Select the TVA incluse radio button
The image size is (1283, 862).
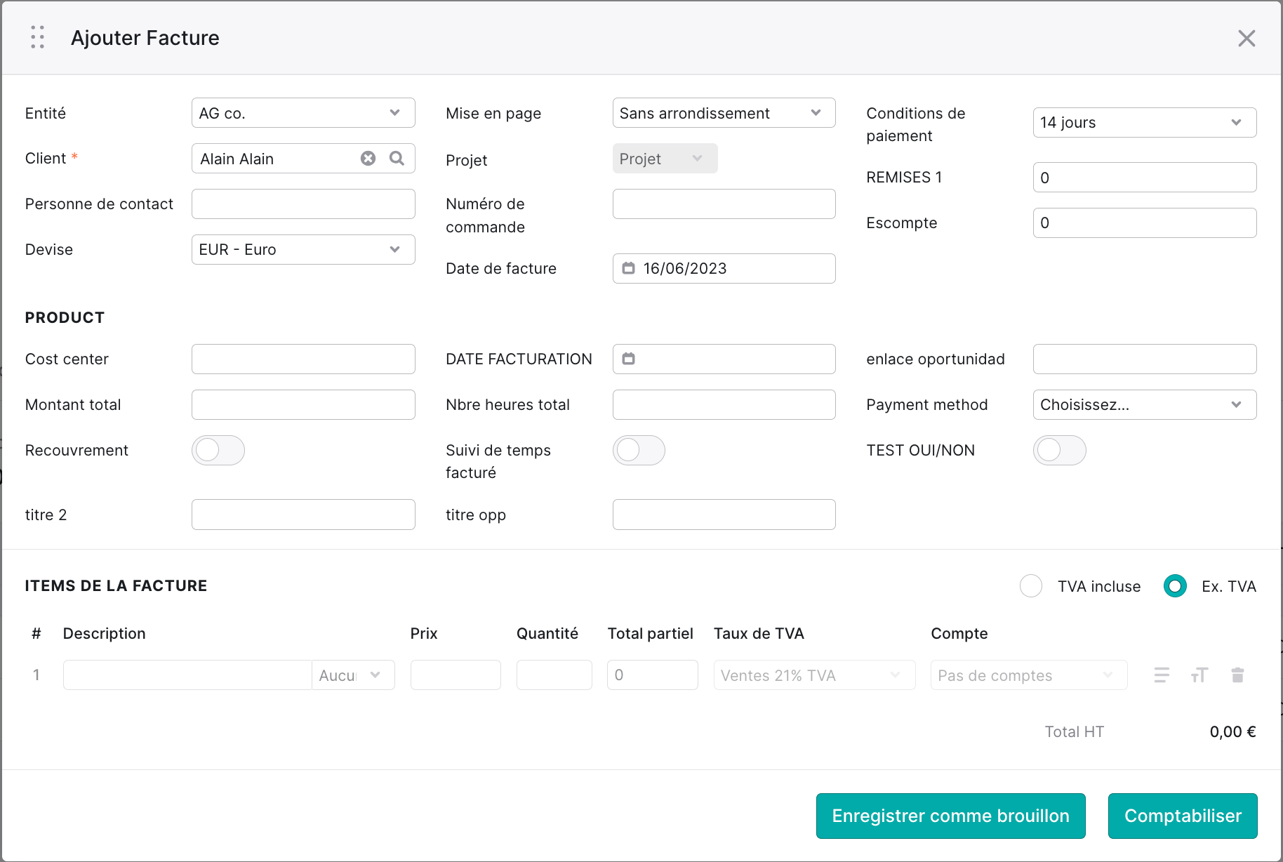[1031, 586]
